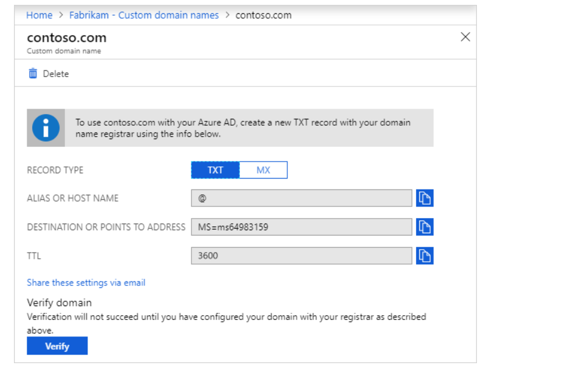Click the ALIAS OR HOST NAME label
The height and width of the screenshot is (385, 562).
(x=73, y=198)
